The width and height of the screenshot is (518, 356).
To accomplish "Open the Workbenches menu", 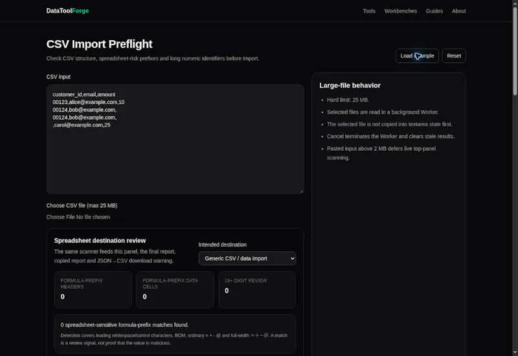I will [x=400, y=11].
